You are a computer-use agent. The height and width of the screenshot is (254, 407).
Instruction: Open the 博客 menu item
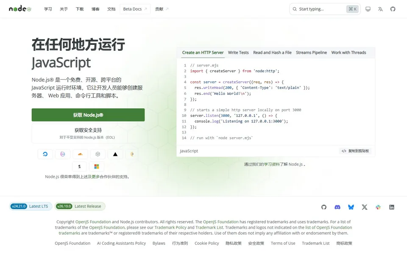(95, 9)
